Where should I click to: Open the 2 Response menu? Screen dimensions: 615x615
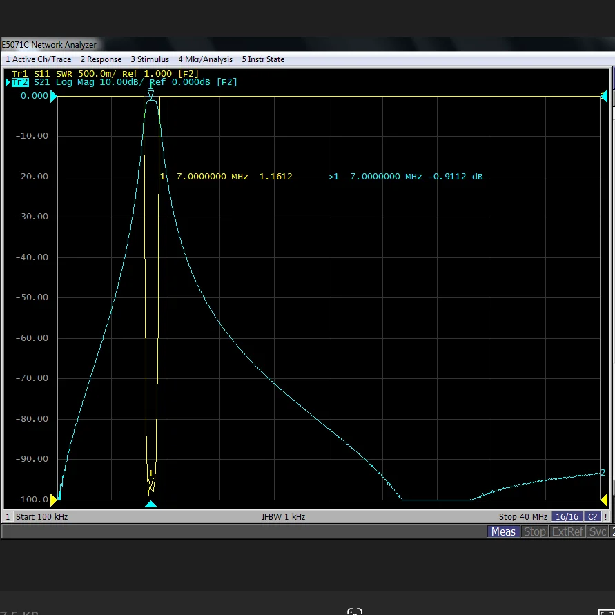click(101, 59)
